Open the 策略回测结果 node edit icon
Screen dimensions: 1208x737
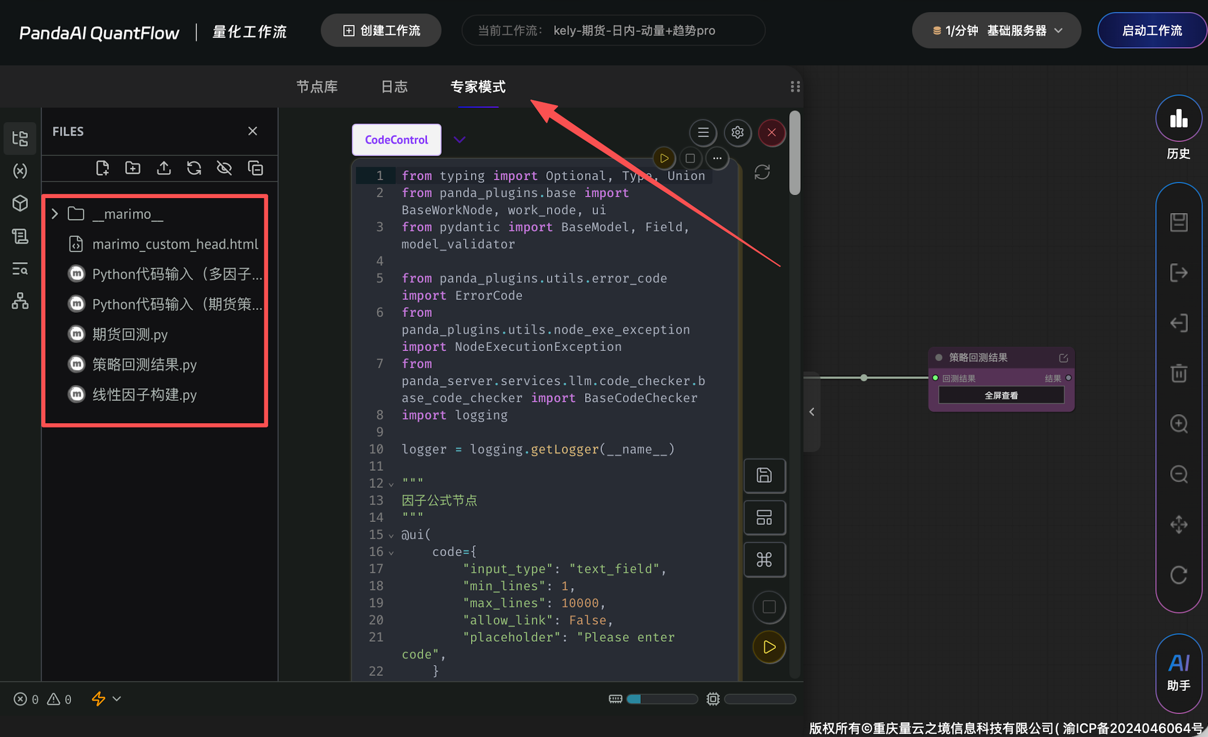[x=1063, y=358]
